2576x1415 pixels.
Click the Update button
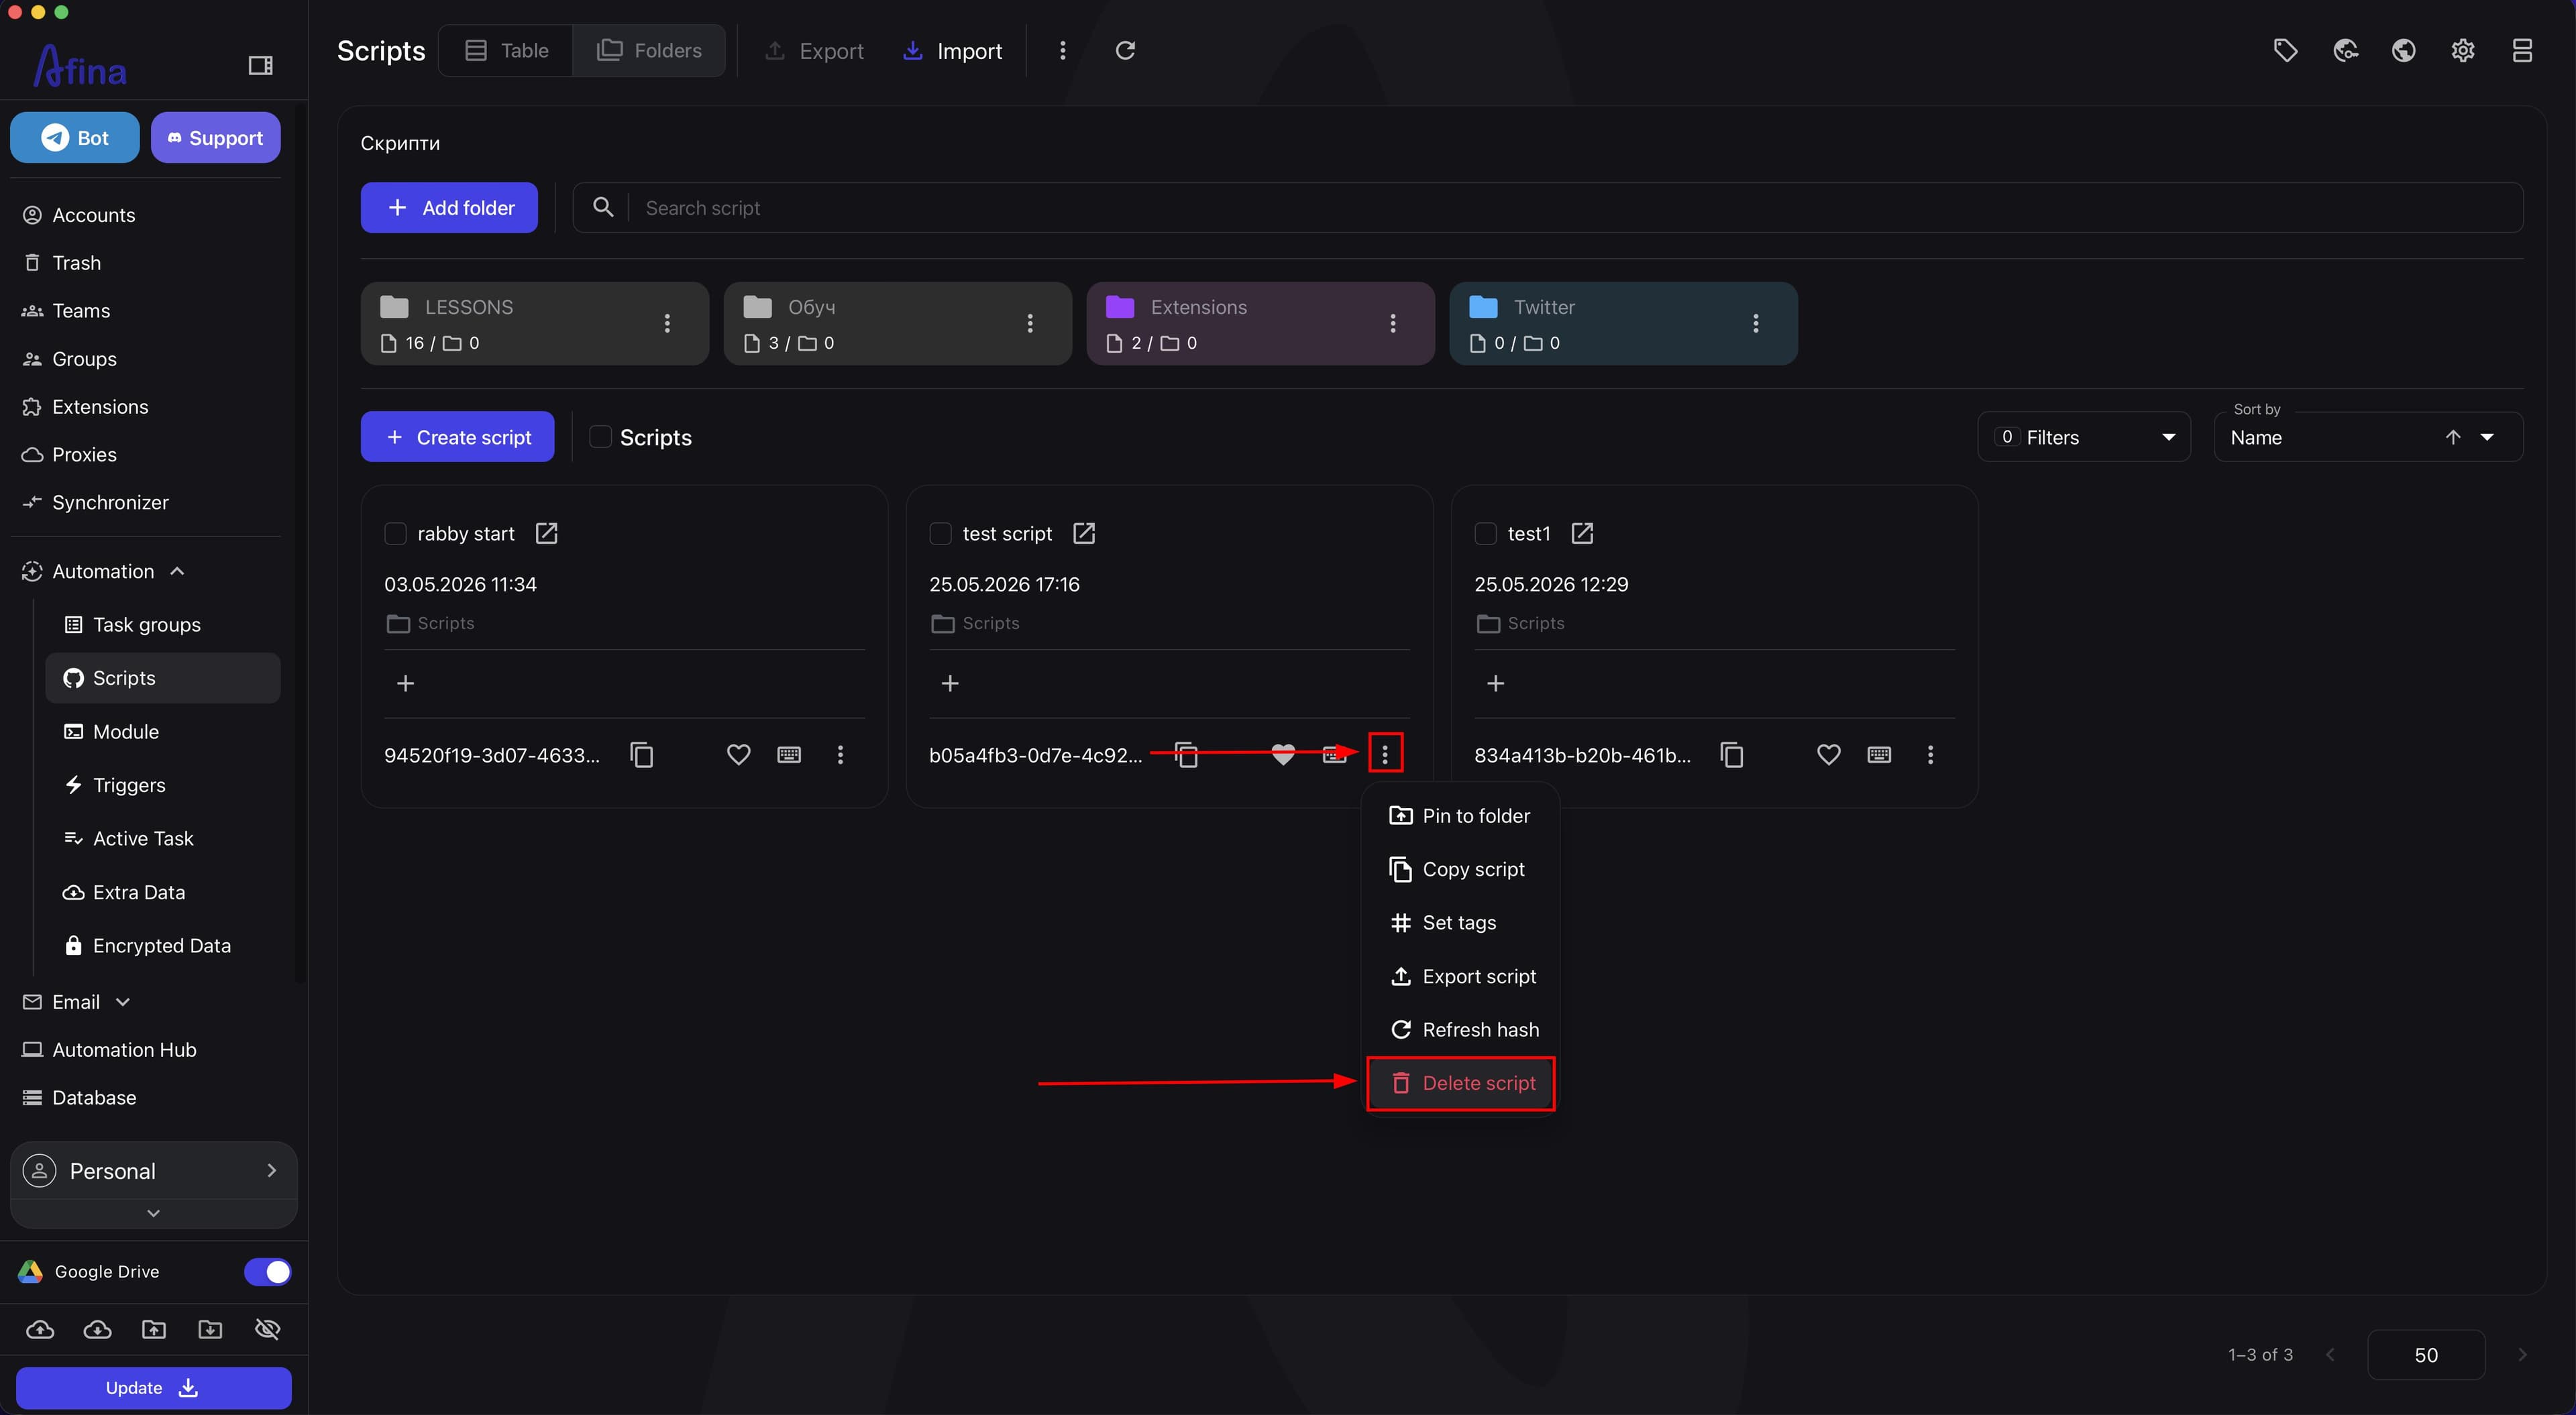[x=154, y=1387]
